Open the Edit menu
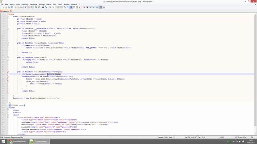257x144 pixels. [x=6, y=4]
